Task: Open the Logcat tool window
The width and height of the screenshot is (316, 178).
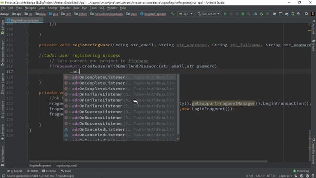Action: tap(15, 171)
